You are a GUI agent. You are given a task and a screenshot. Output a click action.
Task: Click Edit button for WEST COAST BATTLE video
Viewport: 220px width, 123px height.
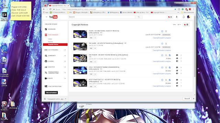[91, 86]
